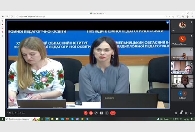Click the browser back arrow
Image resolution: width=195 pixels, height=132 pixels.
(3, 16)
